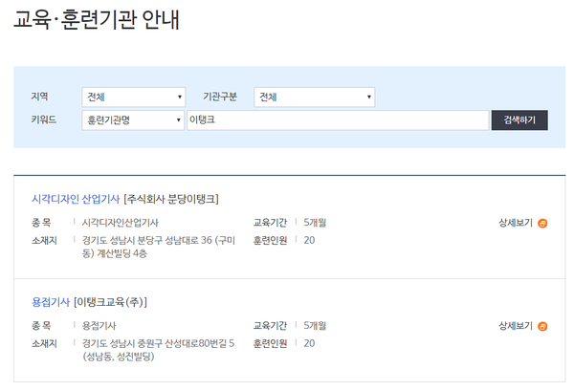Open the 용접기사 course link
Screen dimensions: 574x391
[51, 302]
